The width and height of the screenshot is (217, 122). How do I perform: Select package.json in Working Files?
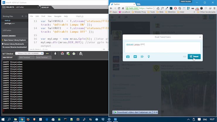10,23
